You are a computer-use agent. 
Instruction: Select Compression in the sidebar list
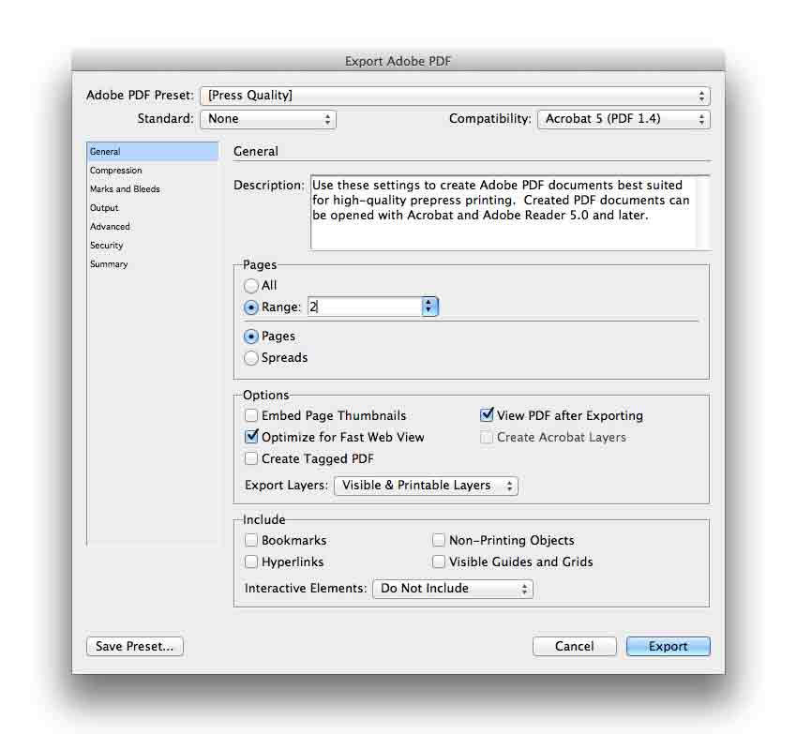click(x=153, y=171)
